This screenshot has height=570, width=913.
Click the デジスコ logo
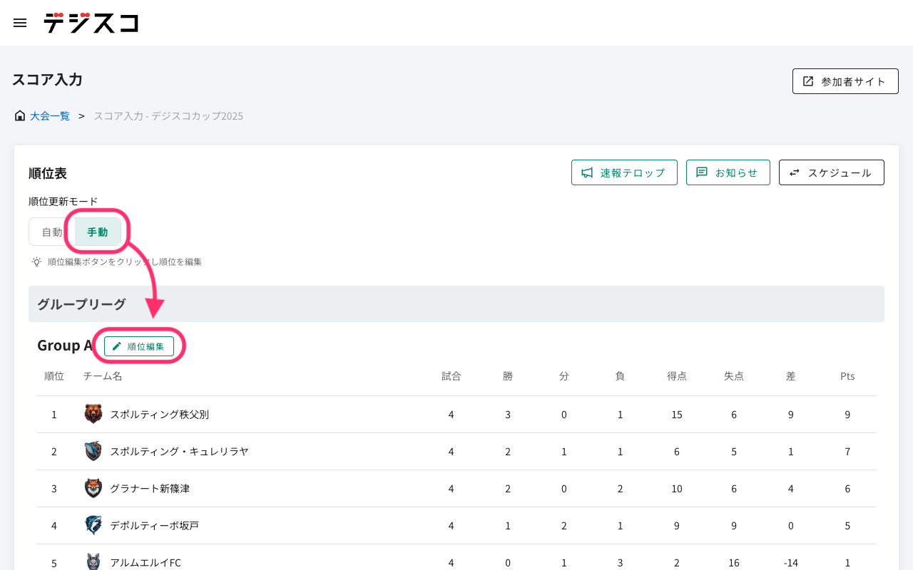pyautogui.click(x=91, y=23)
